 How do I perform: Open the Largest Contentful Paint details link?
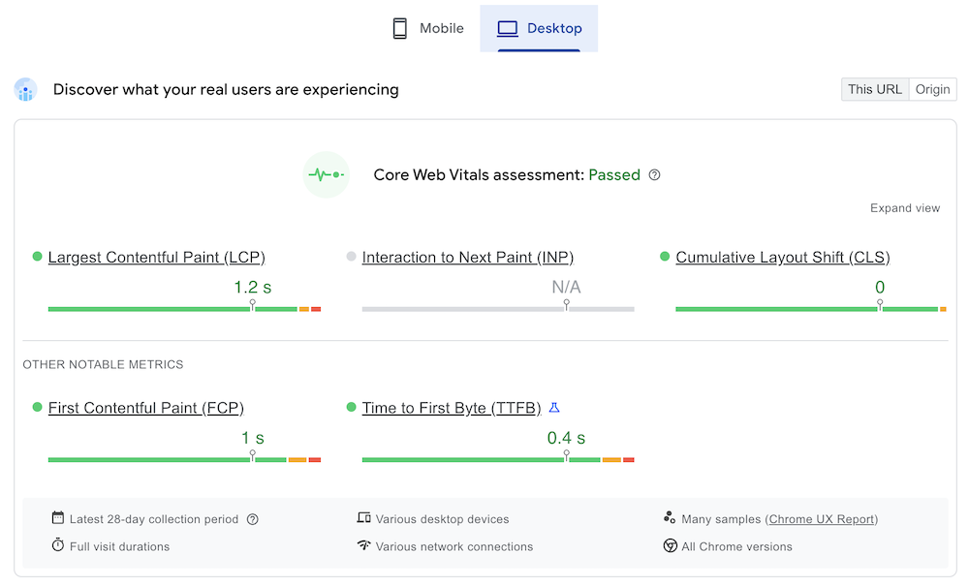157,257
